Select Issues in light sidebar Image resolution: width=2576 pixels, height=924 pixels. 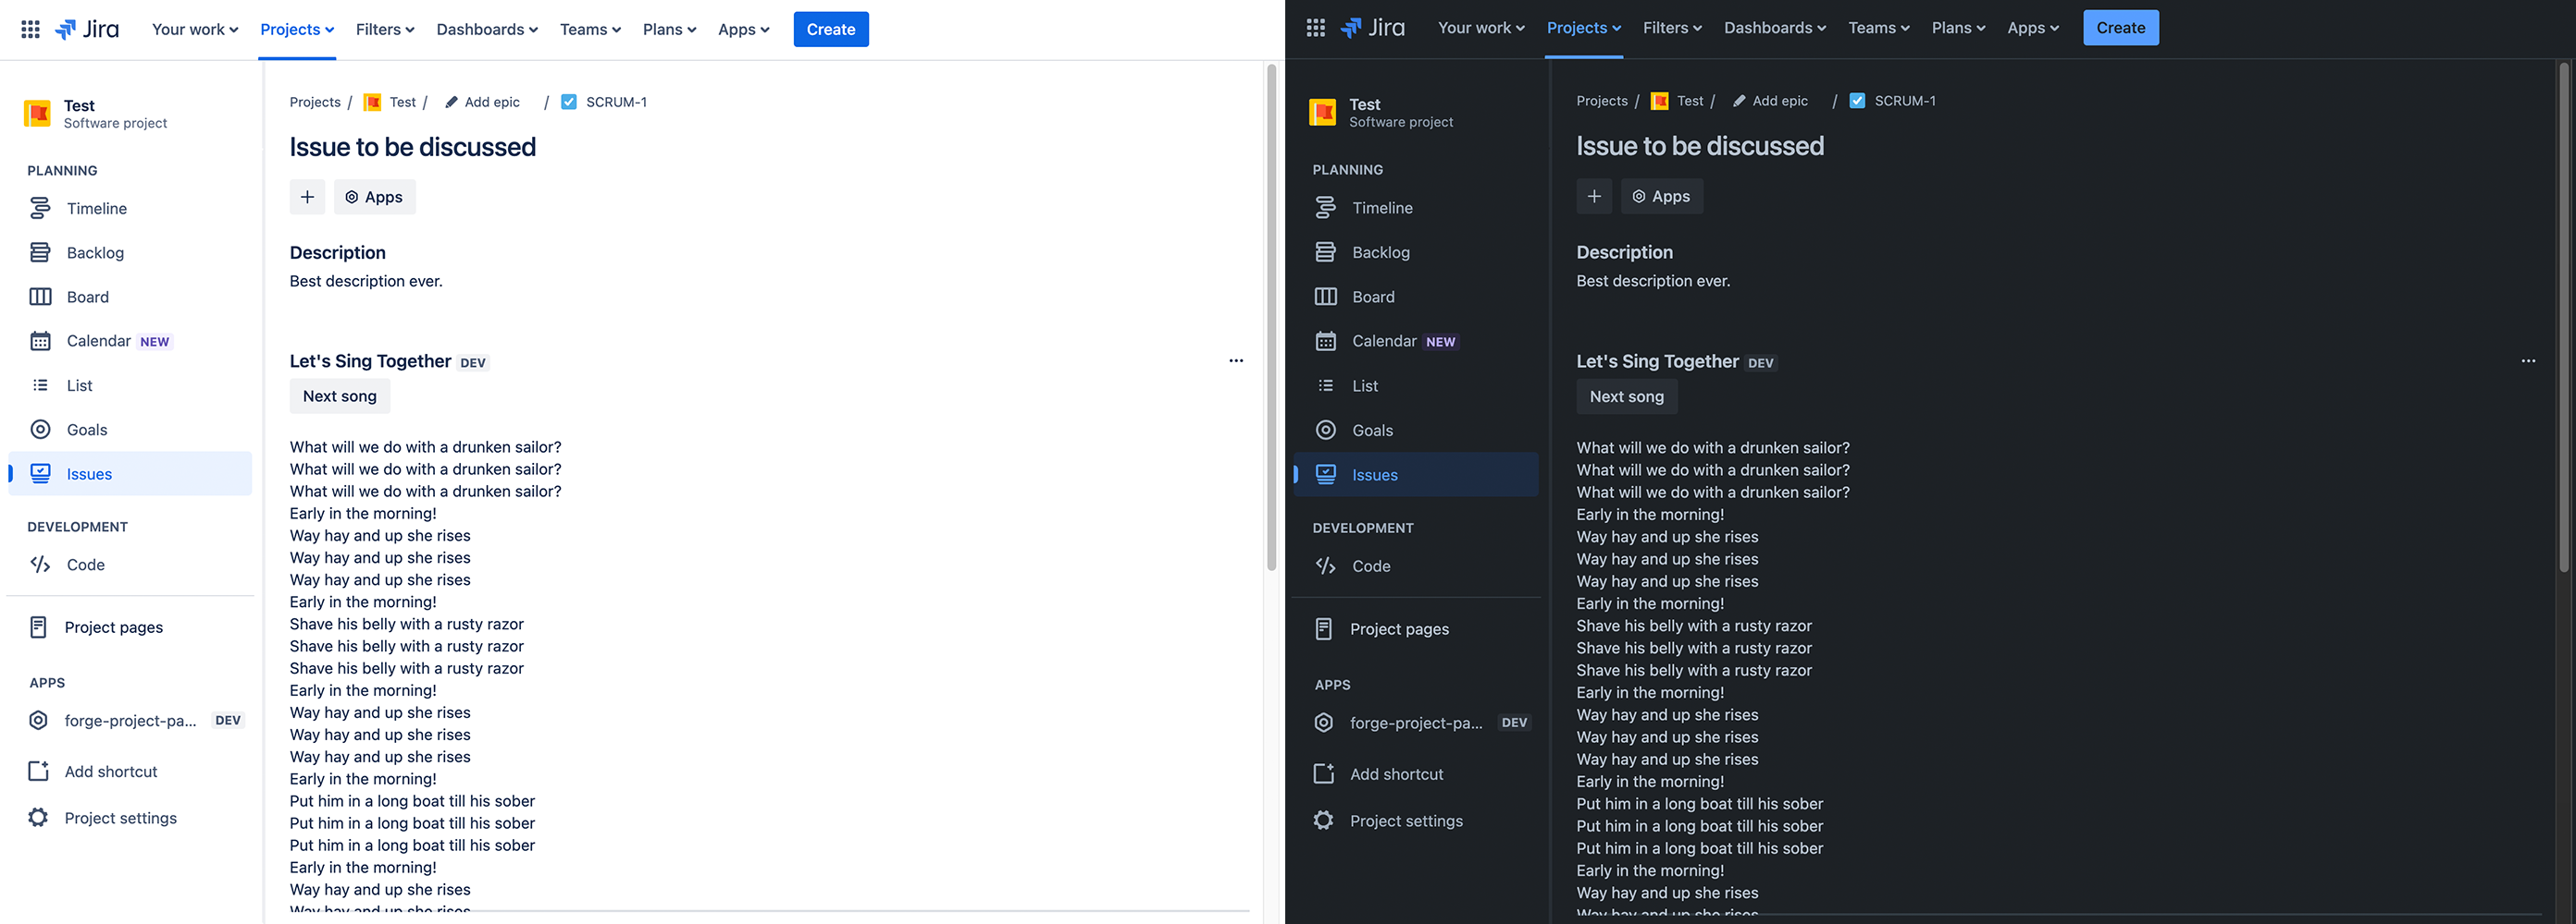[x=130, y=473]
